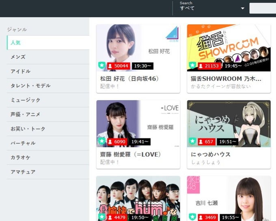Select the 声優・アニメ genre
Viewport: 276px width, 221px height.
48,114
